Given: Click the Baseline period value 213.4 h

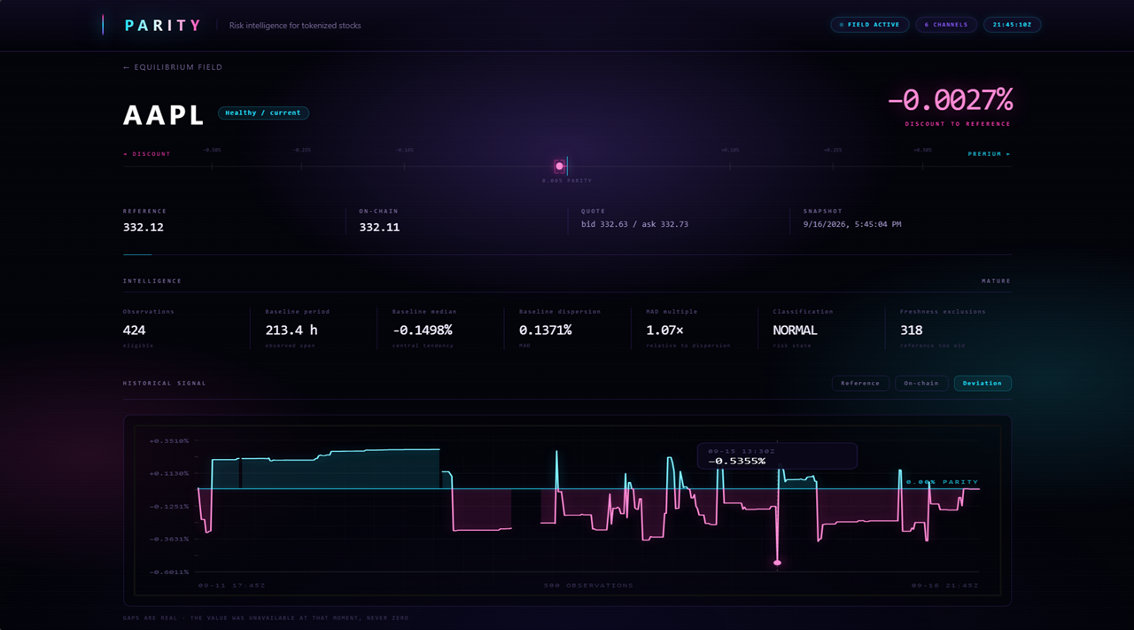Looking at the screenshot, I should tap(291, 331).
